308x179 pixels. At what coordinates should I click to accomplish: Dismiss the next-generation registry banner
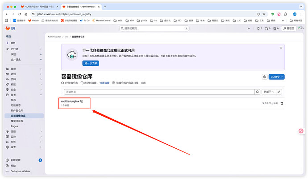280,47
